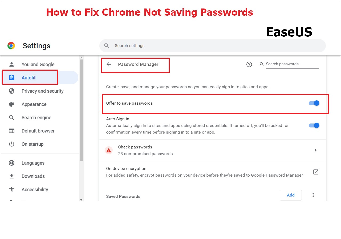341x239 pixels.
Task: Click the red compromised passwords warning icon
Action: (x=108, y=150)
